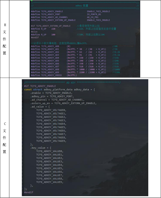Select the 'TCFG_ADKEY_AD8' define line
Image resolution: width=161 pixels, height=198 pixels.
point(76,69)
